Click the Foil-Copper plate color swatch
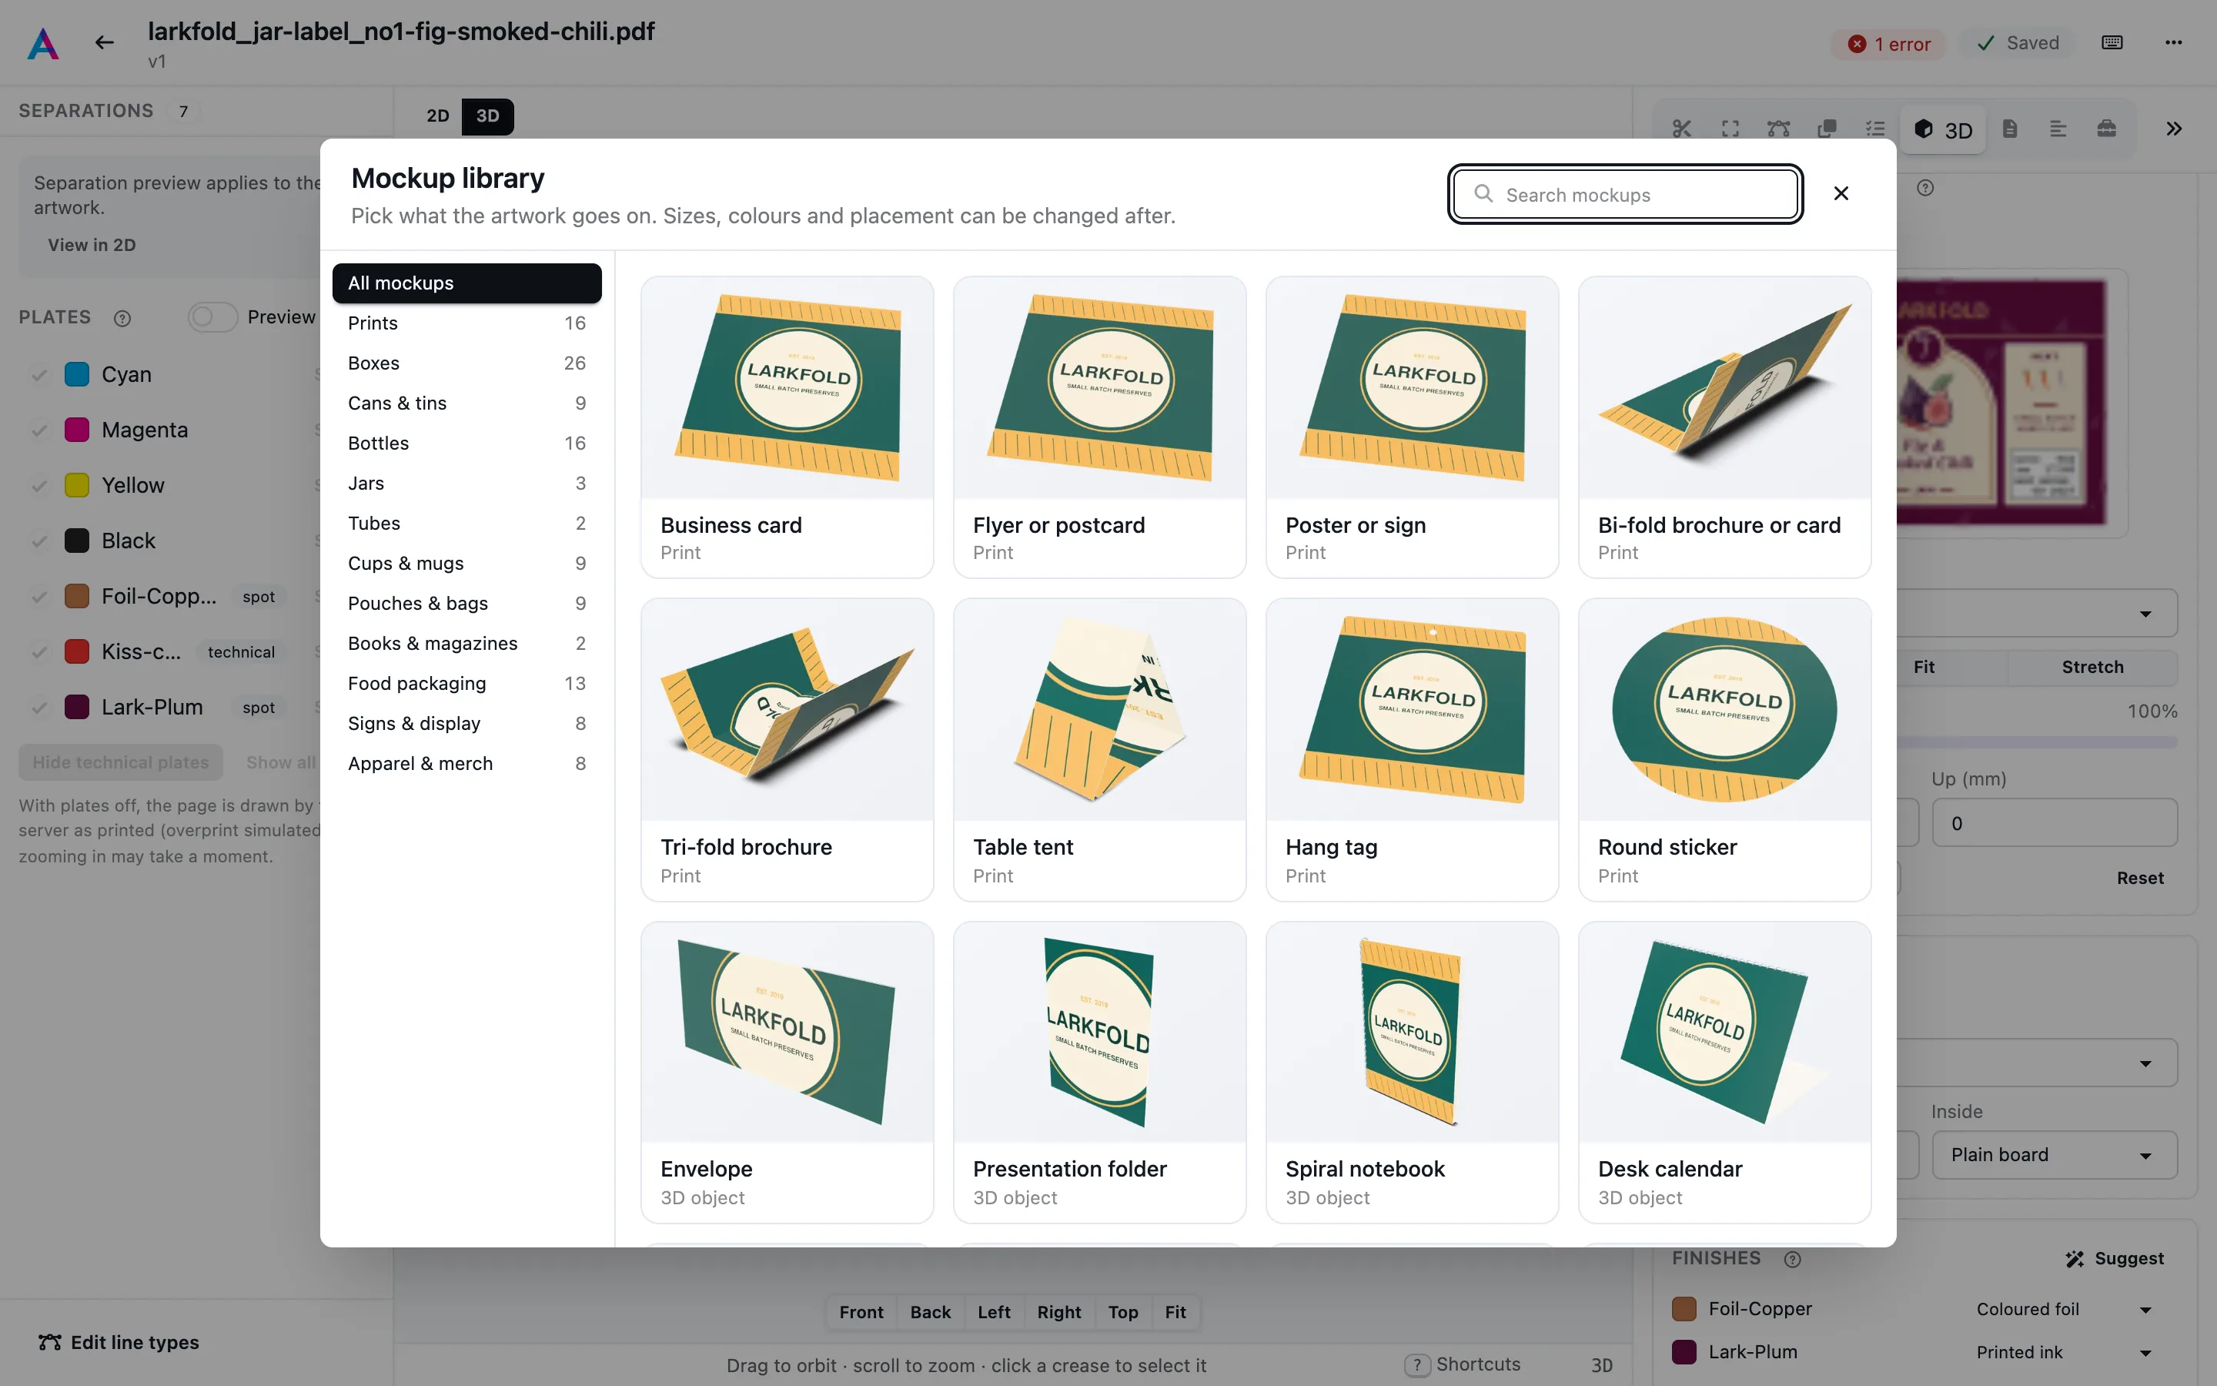 [77, 597]
